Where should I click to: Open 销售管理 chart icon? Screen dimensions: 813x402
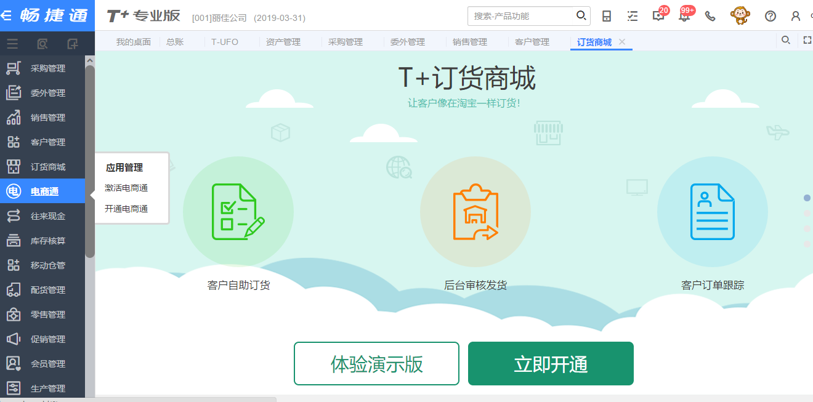click(14, 118)
